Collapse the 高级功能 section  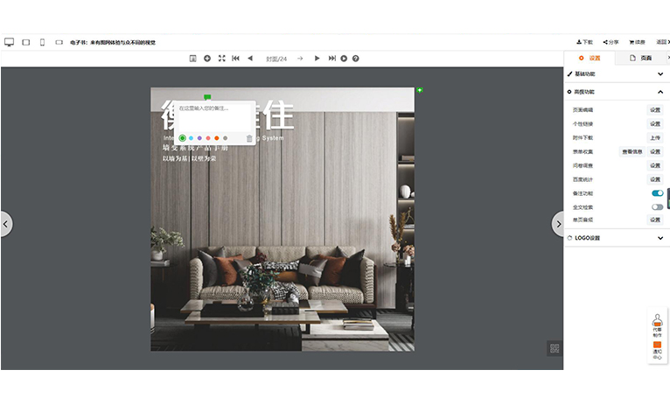[660, 92]
